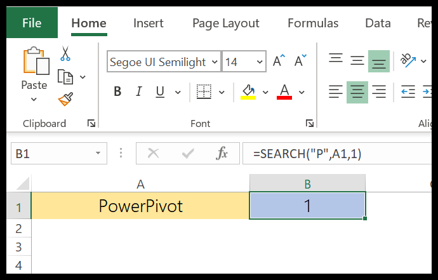The width and height of the screenshot is (438, 280).
Task: Apply the Borders icon
Action: point(204,91)
